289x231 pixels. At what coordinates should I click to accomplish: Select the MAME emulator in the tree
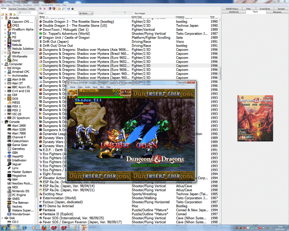point(16,41)
